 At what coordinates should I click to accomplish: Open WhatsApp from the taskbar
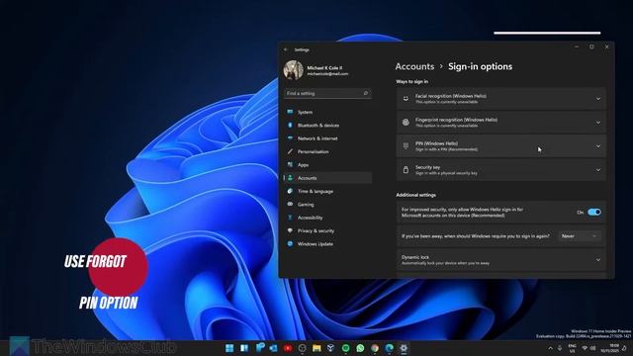click(360, 348)
